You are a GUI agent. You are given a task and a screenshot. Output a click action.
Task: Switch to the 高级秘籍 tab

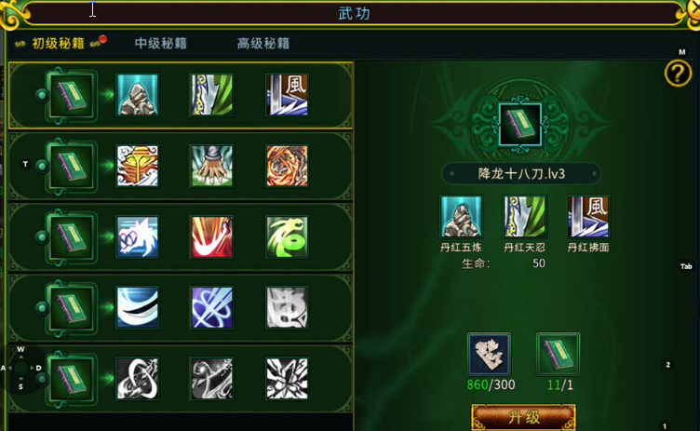(x=262, y=44)
